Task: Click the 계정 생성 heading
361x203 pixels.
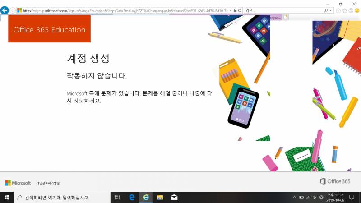Action: [x=88, y=58]
